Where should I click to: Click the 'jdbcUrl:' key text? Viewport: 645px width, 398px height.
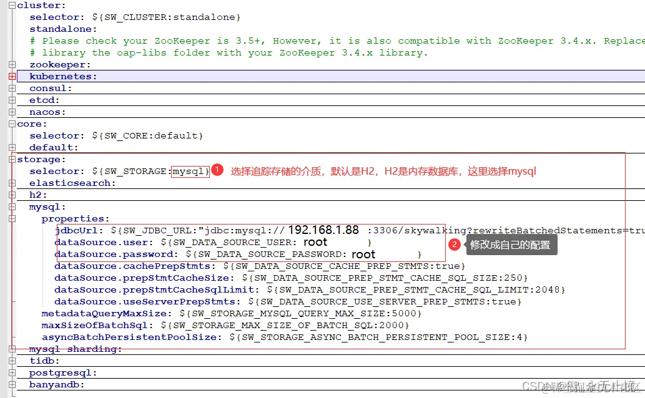79,231
